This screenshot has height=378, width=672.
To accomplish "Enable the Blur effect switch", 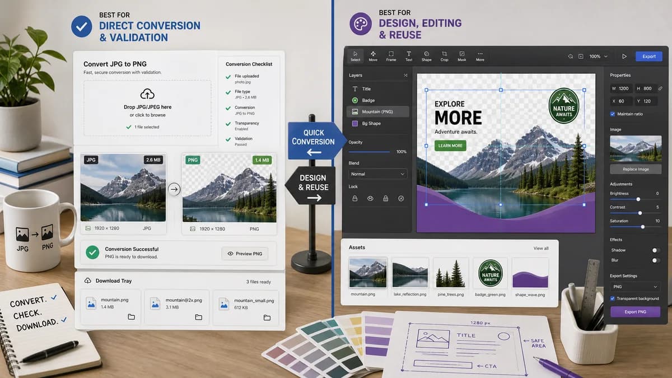I will pos(656,260).
